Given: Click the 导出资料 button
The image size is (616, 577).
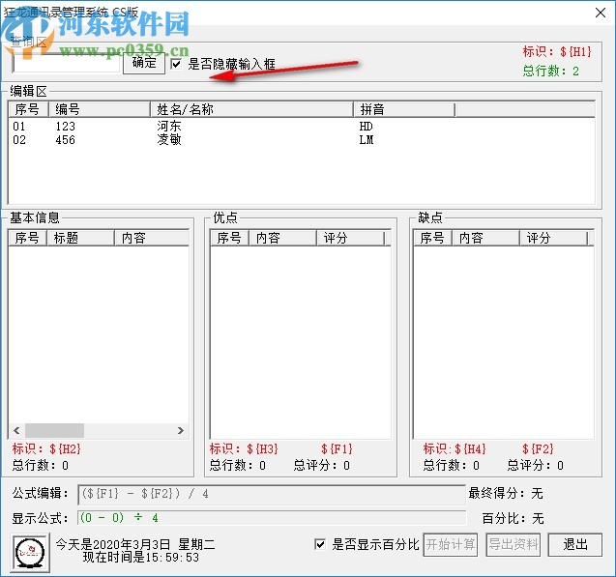Looking at the screenshot, I should [x=513, y=545].
